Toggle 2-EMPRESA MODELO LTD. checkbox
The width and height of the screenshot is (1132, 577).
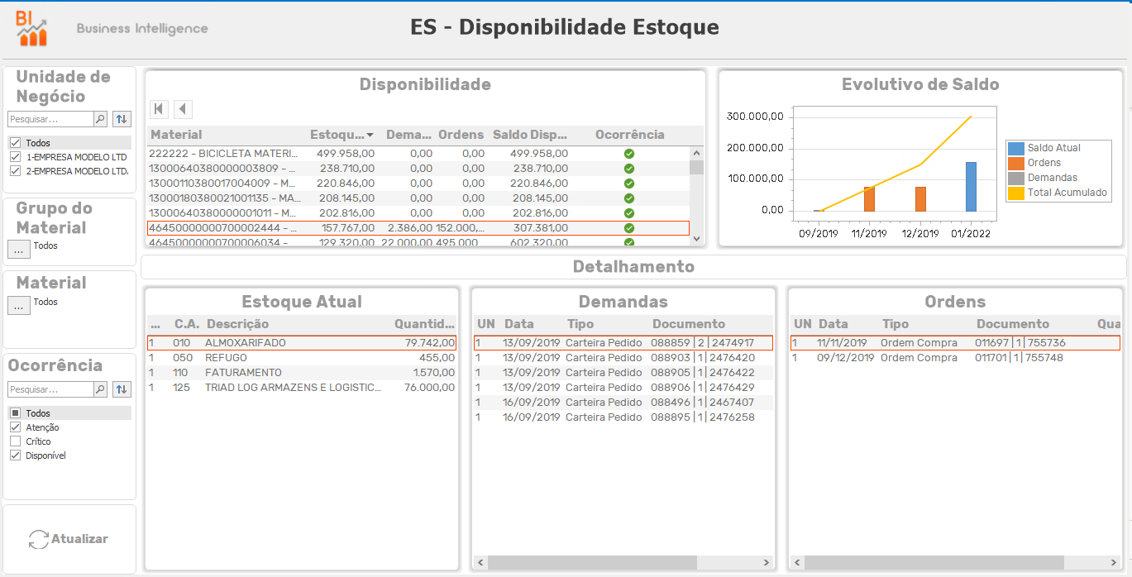tap(15, 171)
